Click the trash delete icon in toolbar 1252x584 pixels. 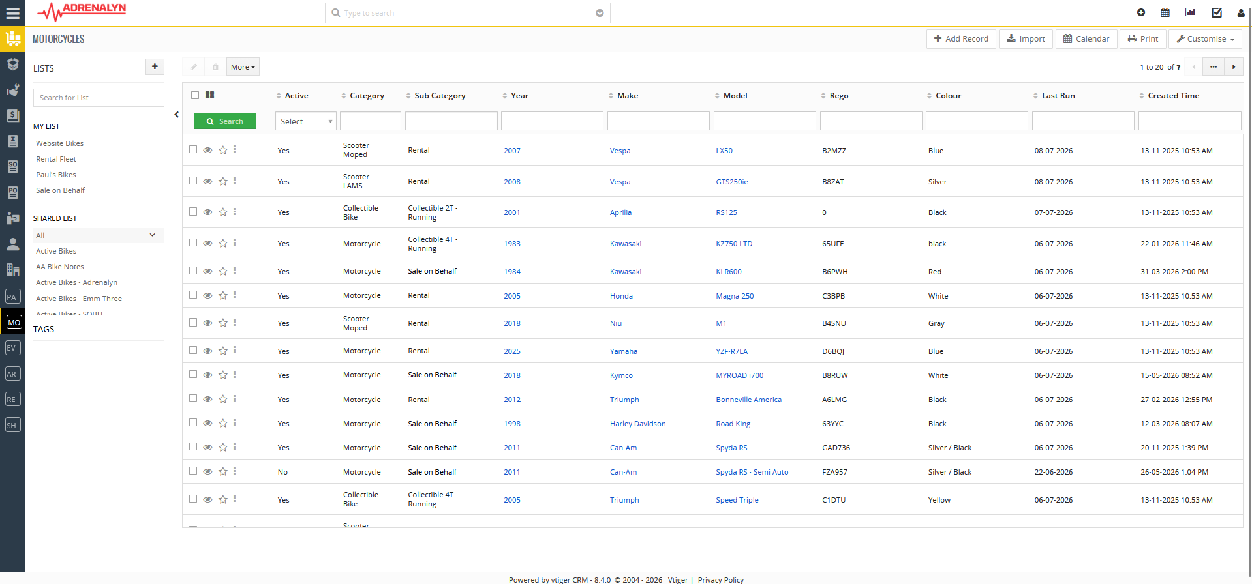click(215, 67)
